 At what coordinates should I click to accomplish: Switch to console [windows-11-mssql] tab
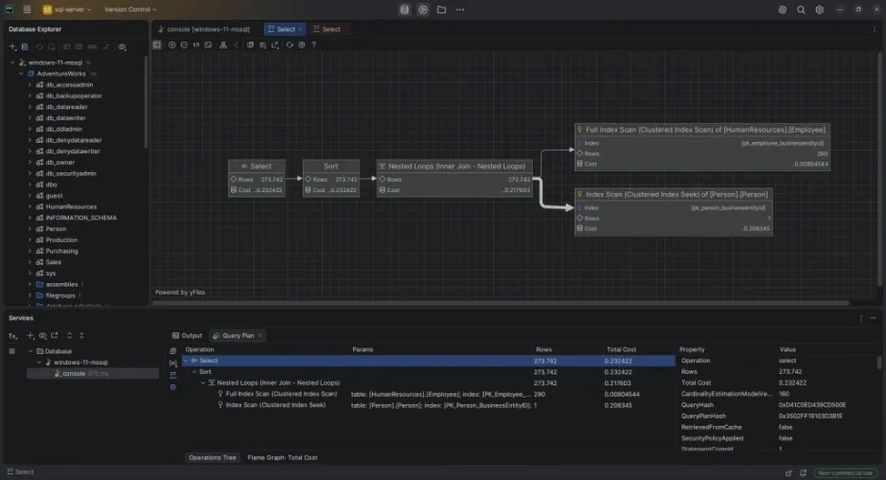coord(204,29)
